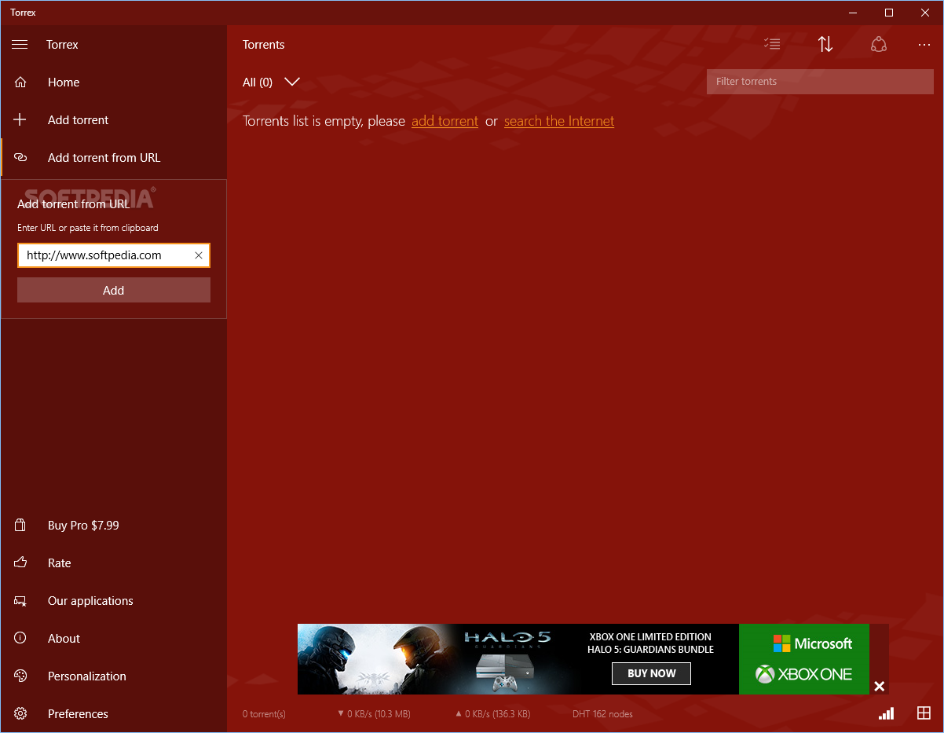The width and height of the screenshot is (944, 733).
Task: Click the 'Torrents' page heading
Action: click(x=264, y=45)
